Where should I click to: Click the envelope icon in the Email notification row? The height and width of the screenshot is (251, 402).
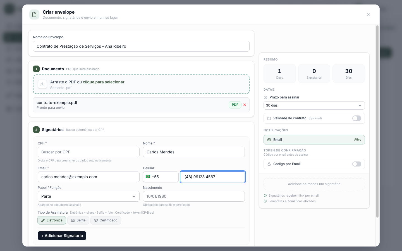(269, 140)
